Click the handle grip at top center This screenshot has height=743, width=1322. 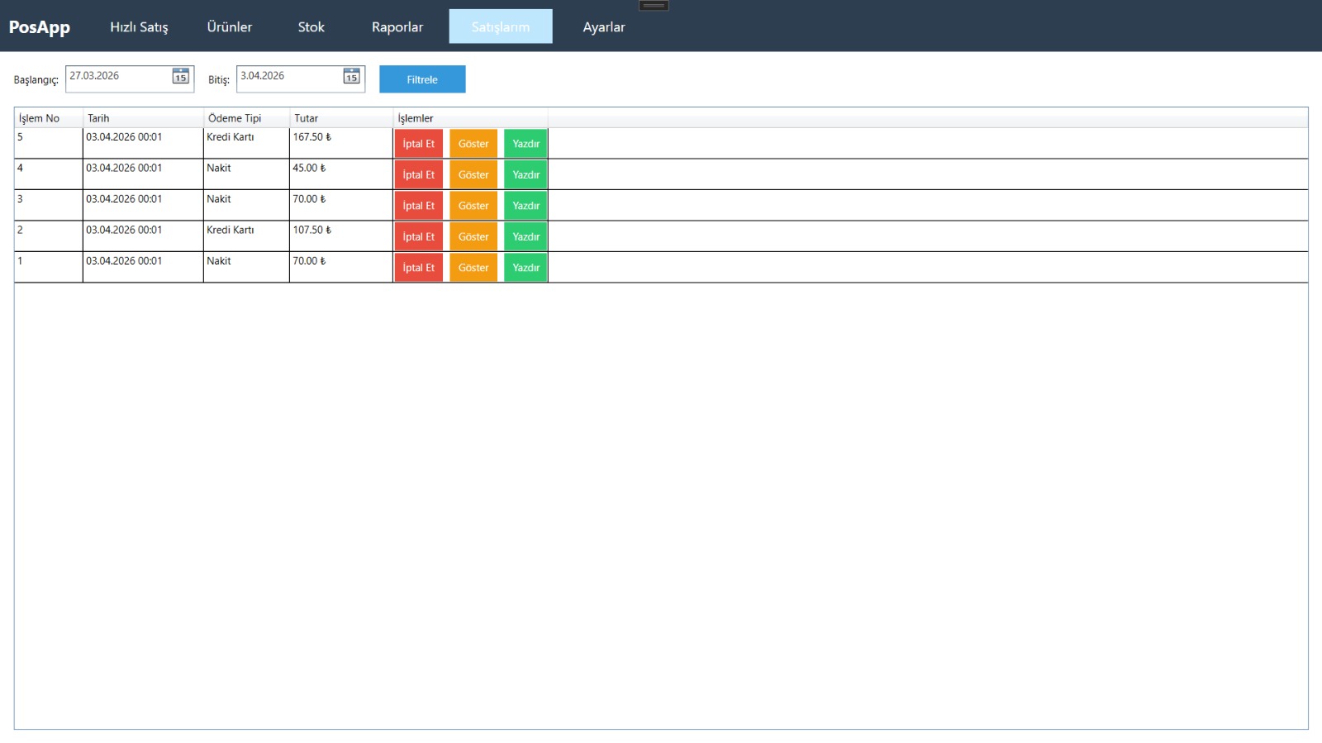(x=654, y=6)
